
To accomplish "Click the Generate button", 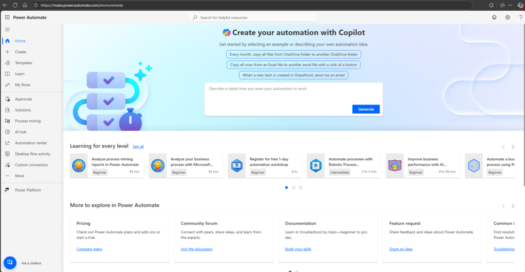I will click(366, 109).
